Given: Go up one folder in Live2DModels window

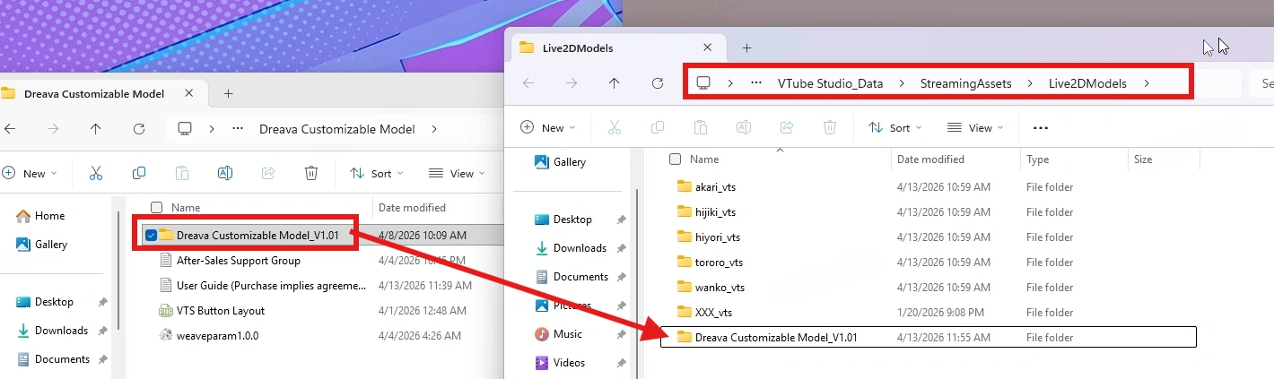Looking at the screenshot, I should [615, 83].
